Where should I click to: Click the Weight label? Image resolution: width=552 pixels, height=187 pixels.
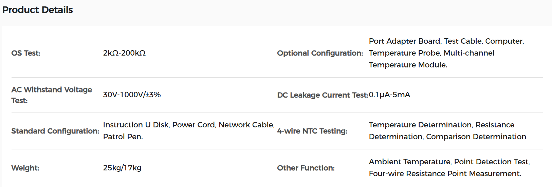(x=25, y=168)
